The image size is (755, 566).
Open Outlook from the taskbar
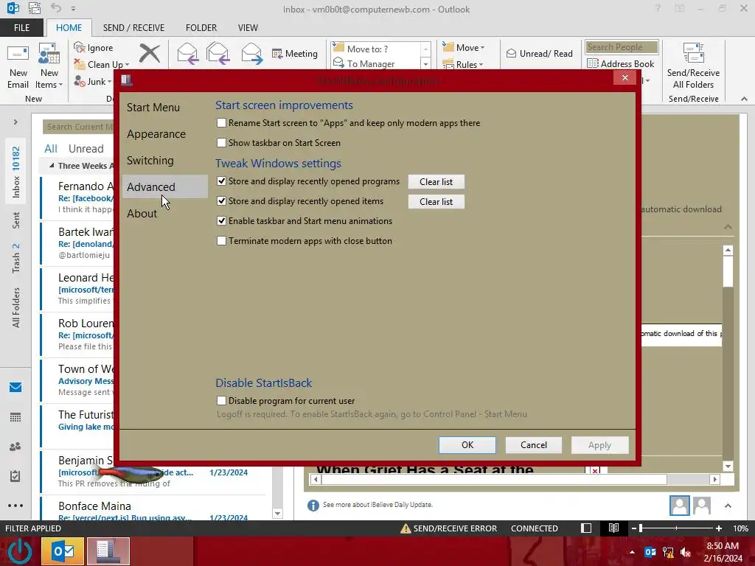tap(63, 551)
